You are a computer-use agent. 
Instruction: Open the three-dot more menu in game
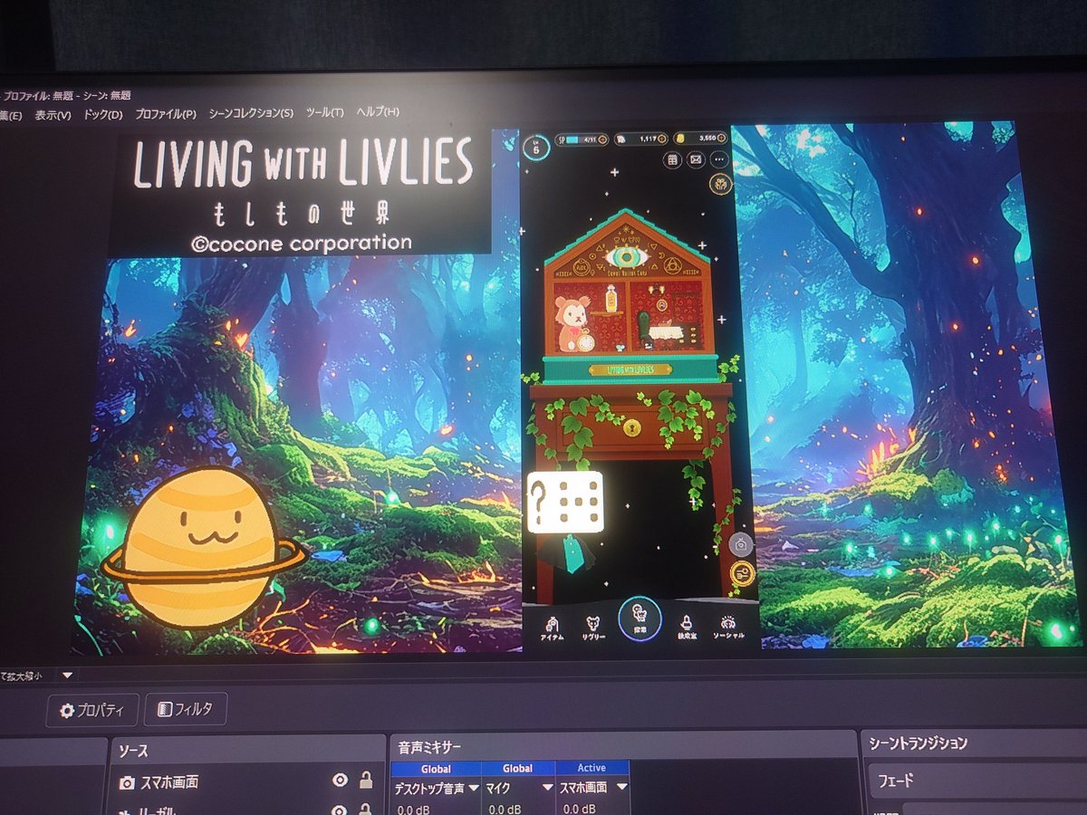click(719, 159)
